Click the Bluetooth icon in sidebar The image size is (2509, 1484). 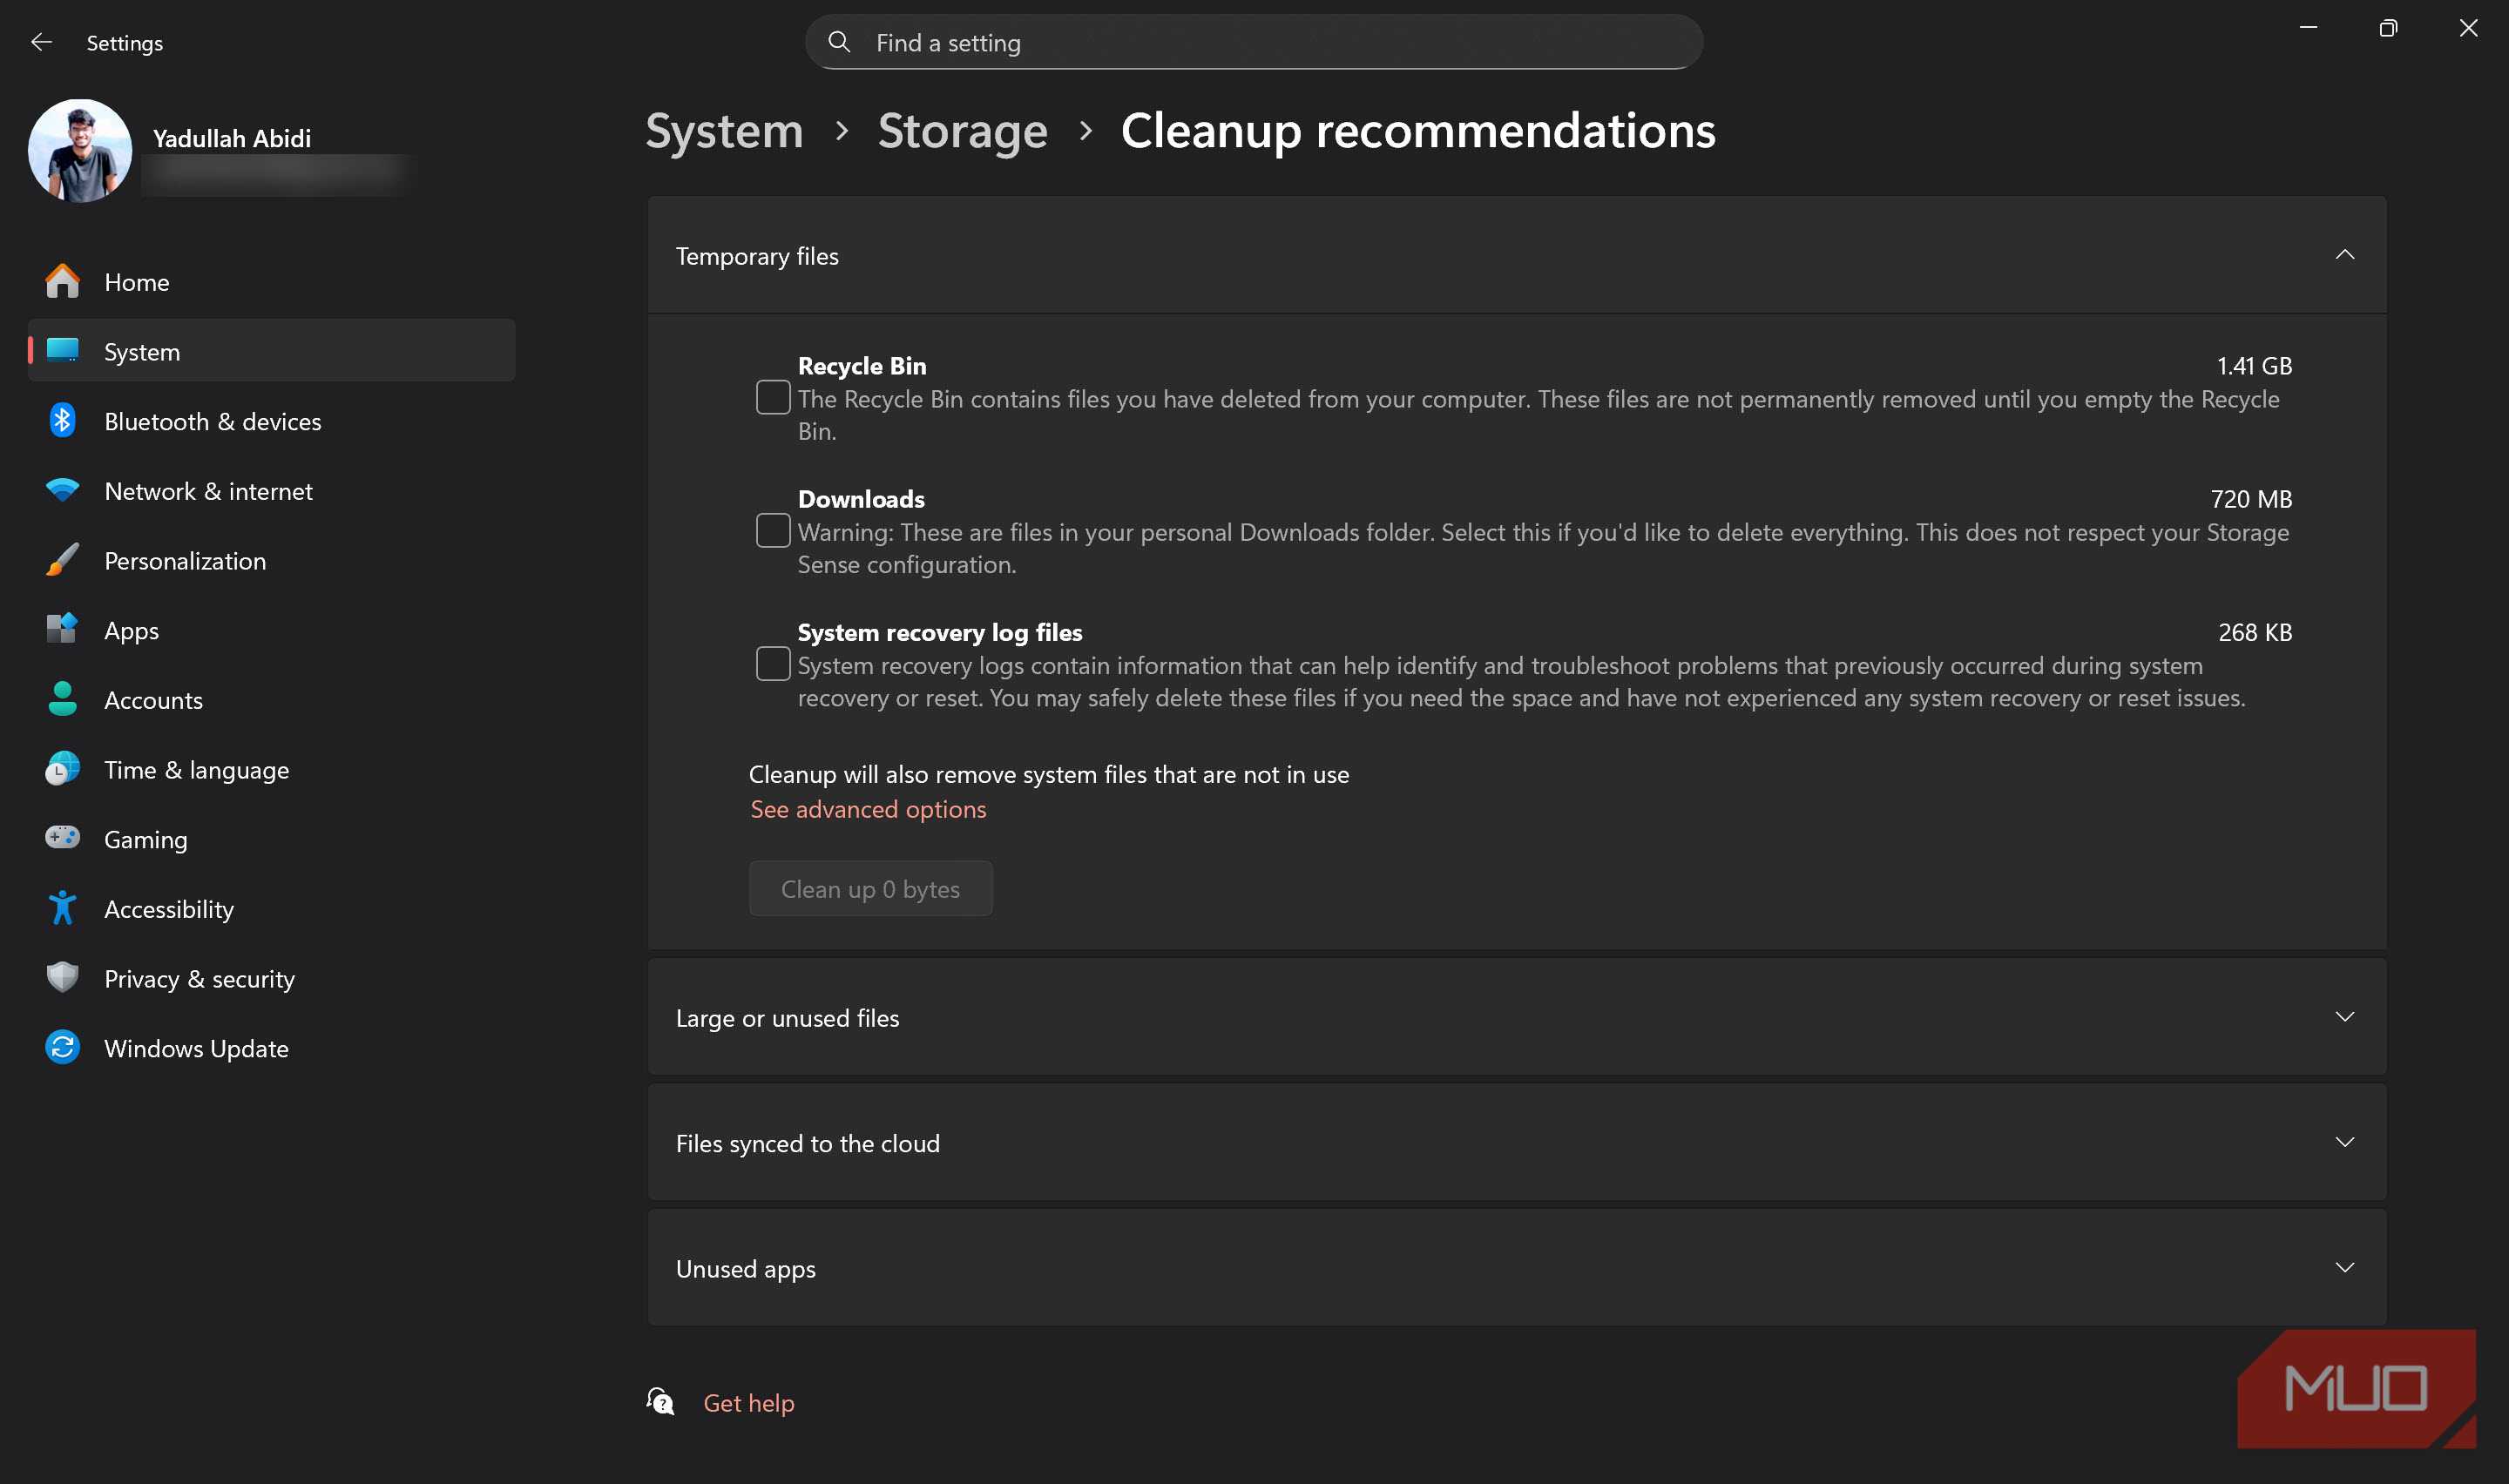click(x=62, y=421)
